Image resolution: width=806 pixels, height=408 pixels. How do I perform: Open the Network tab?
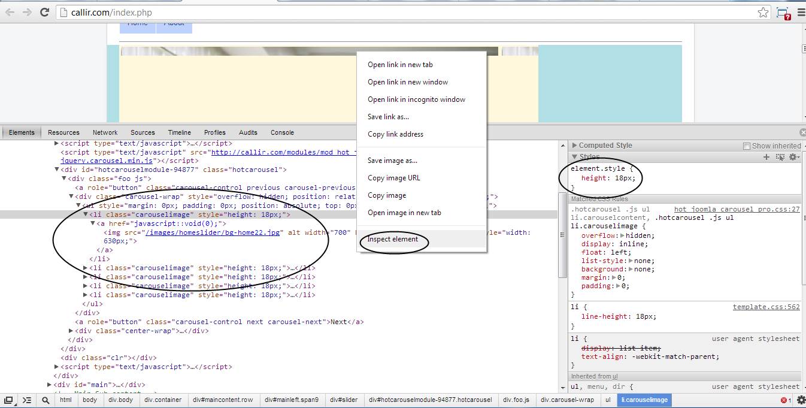point(105,132)
